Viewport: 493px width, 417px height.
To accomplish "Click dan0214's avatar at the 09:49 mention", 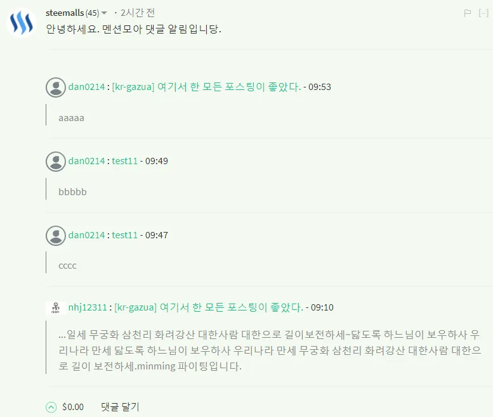I will point(56,161).
